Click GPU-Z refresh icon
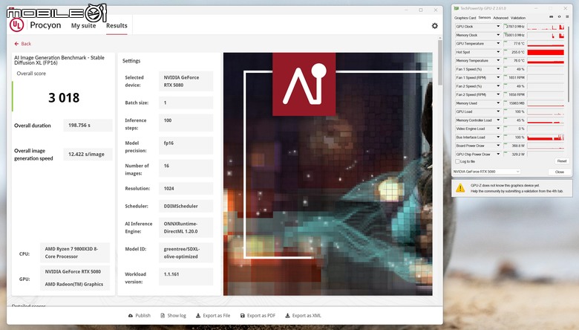The width and height of the screenshot is (579, 330). coord(559,17)
